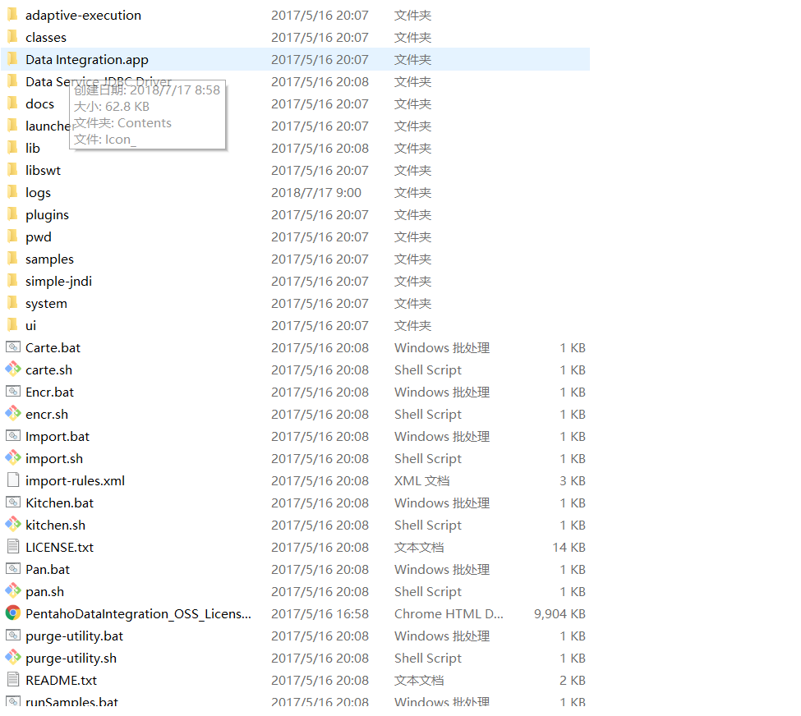Click the kitchen.sh shell script icon
Image resolution: width=801 pixels, height=716 pixels.
click(x=13, y=525)
